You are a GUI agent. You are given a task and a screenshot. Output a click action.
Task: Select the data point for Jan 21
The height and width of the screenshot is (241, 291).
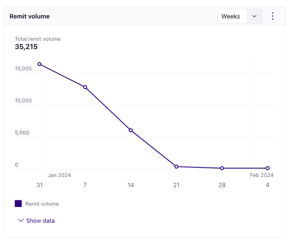pos(176,166)
